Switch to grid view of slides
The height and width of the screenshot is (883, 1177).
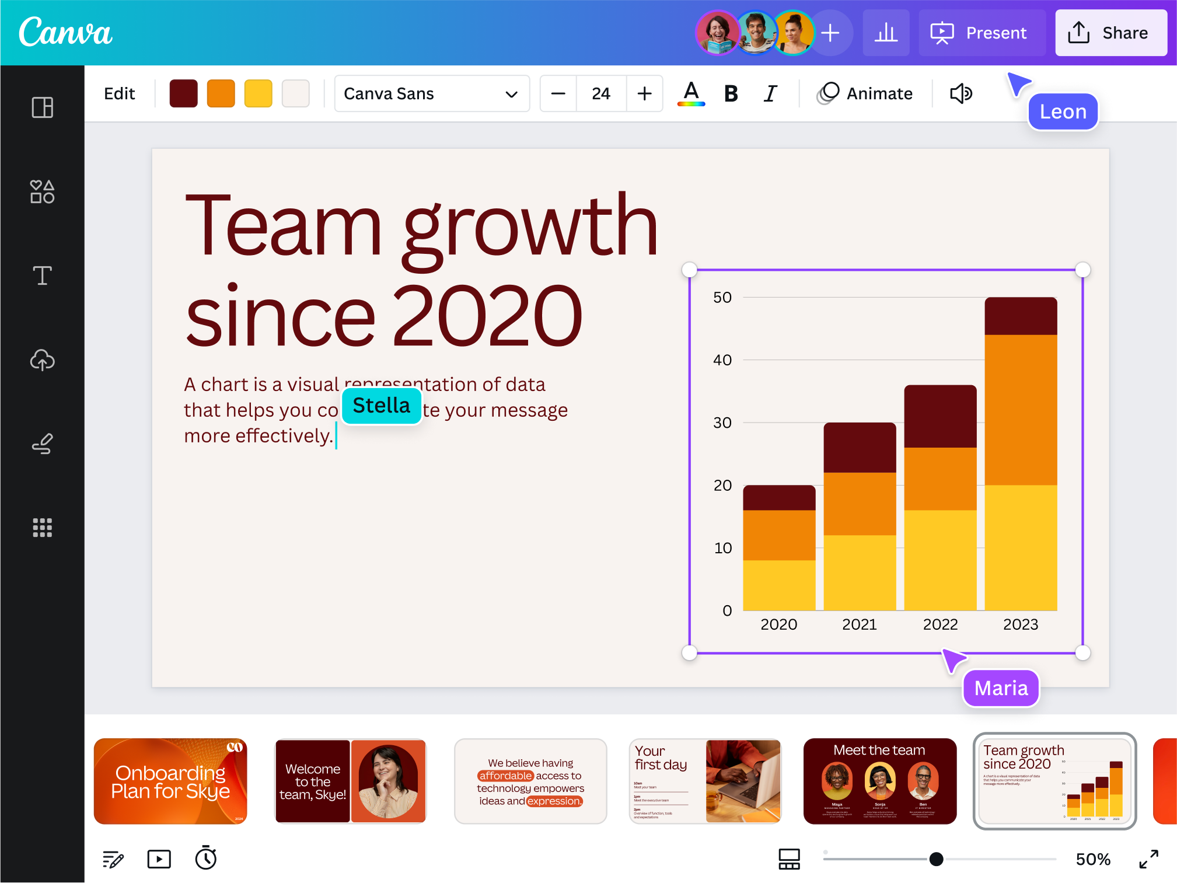point(789,858)
